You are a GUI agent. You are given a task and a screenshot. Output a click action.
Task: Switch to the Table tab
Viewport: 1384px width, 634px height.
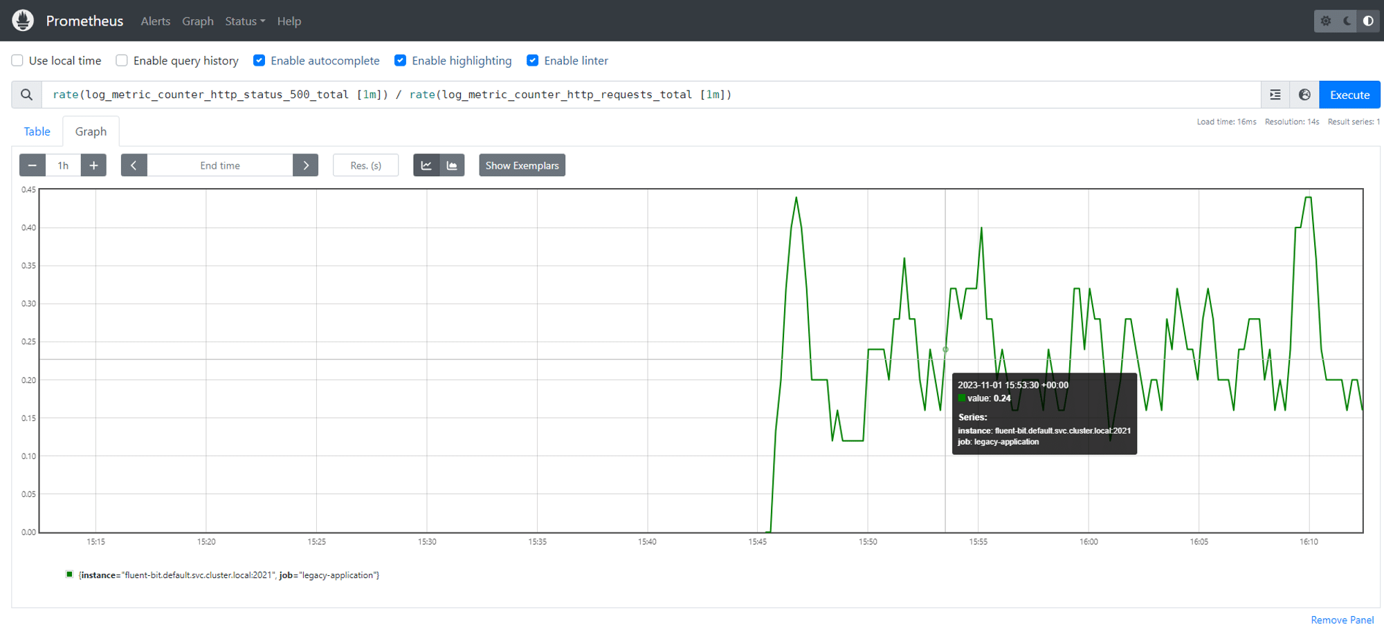37,131
